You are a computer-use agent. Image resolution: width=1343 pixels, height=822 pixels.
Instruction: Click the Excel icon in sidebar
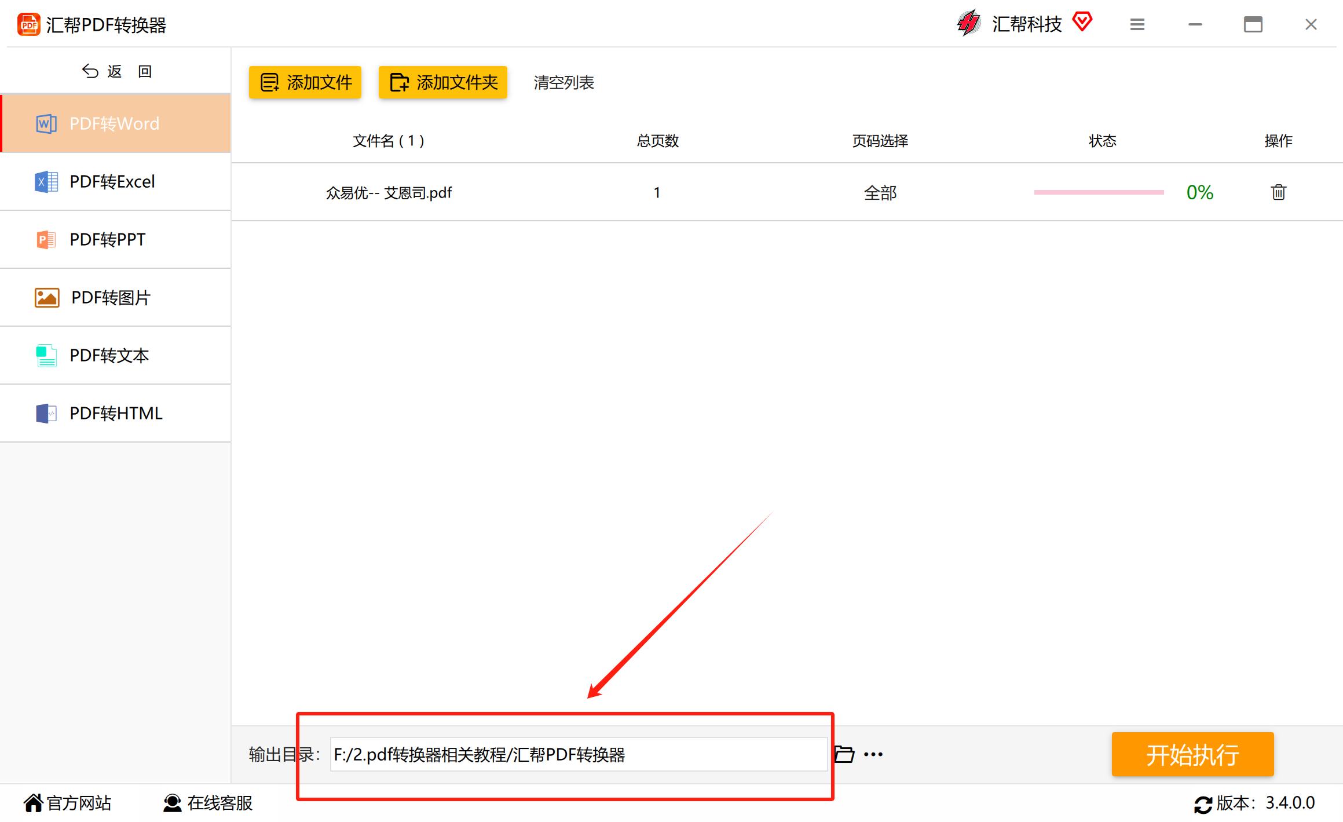click(x=46, y=181)
